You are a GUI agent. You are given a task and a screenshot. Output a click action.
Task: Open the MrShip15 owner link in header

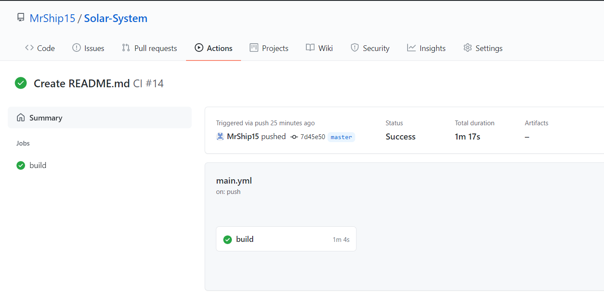52,18
